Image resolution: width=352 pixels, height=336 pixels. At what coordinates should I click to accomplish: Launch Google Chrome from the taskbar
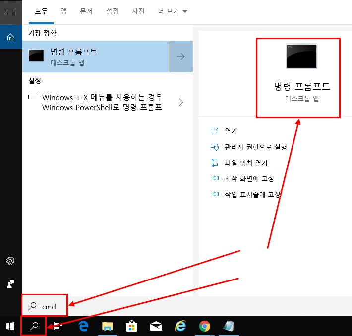[x=205, y=326]
